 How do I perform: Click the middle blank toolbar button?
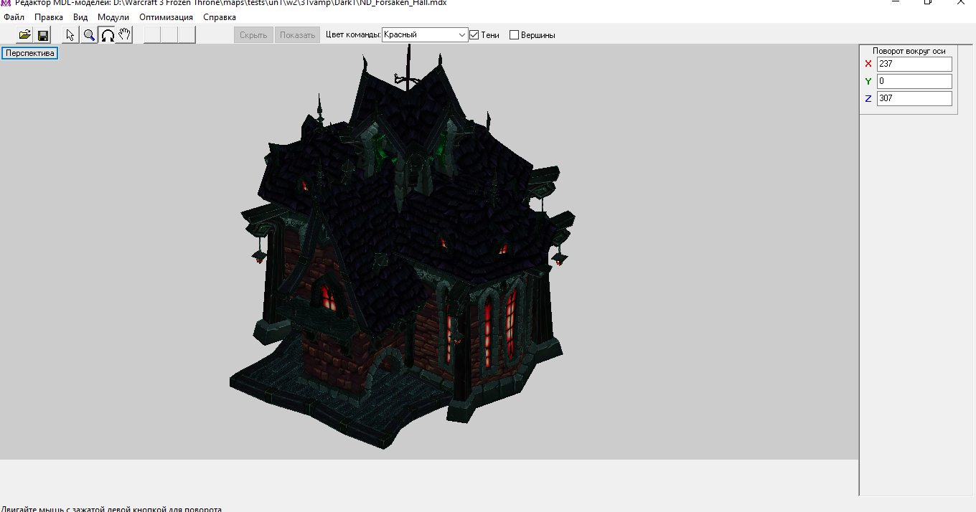(x=169, y=34)
